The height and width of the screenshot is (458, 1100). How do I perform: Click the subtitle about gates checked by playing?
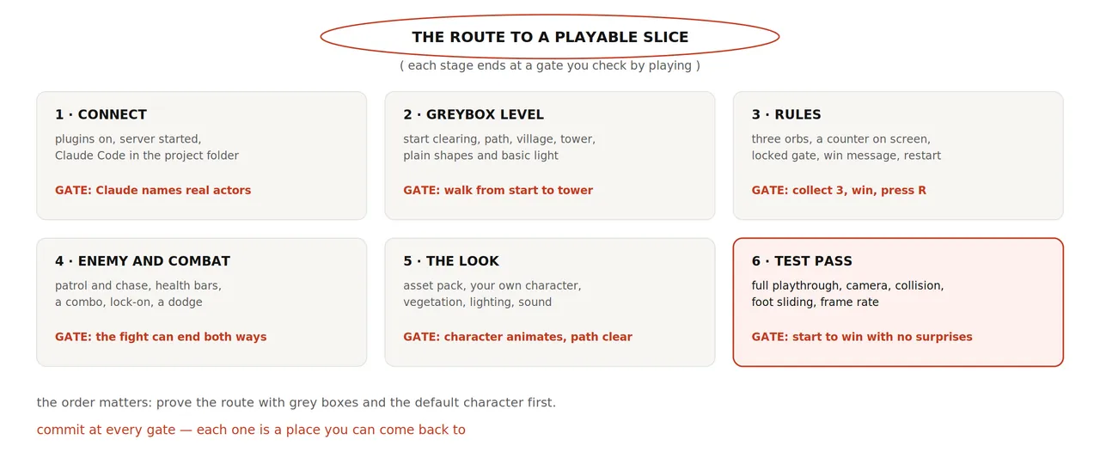550,65
